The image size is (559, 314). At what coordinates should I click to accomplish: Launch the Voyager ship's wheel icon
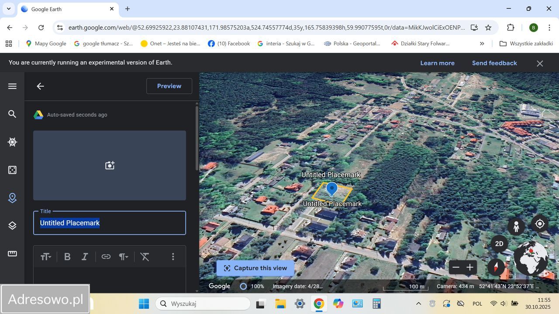[12, 142]
